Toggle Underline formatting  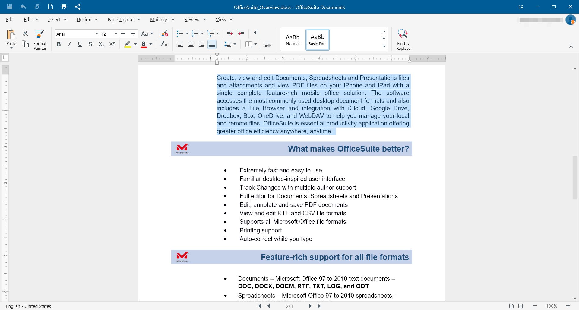[80, 44]
